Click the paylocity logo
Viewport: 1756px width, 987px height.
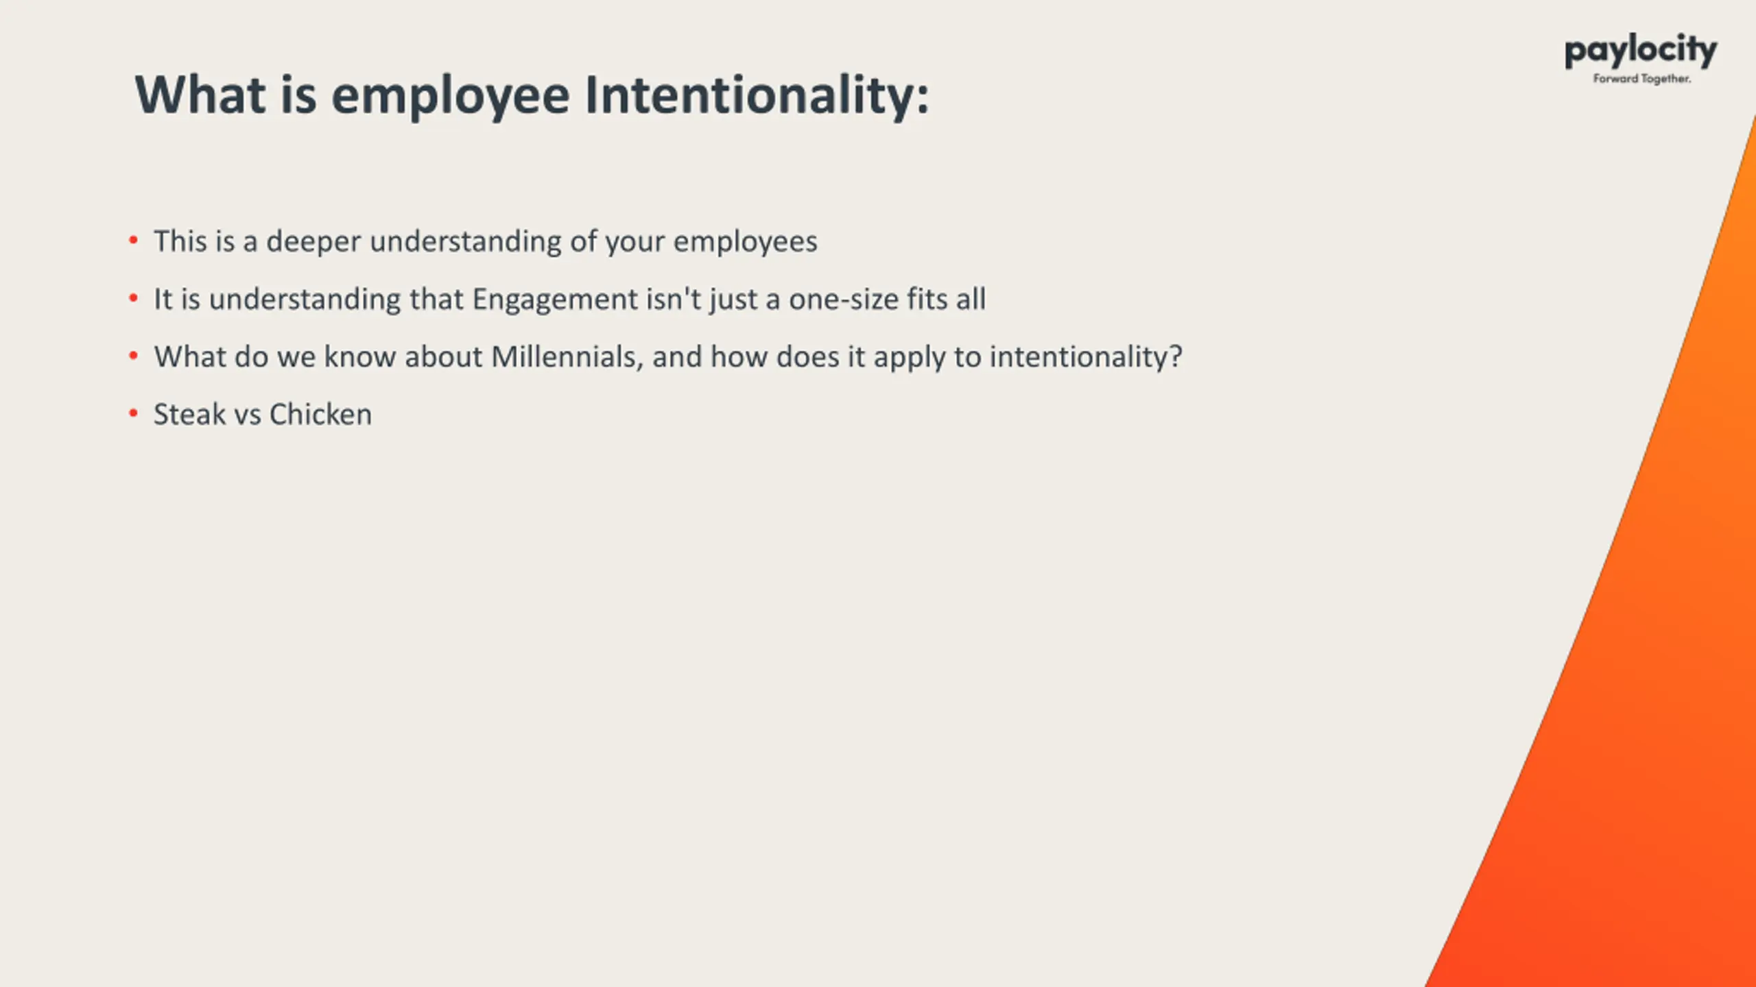pos(1641,51)
